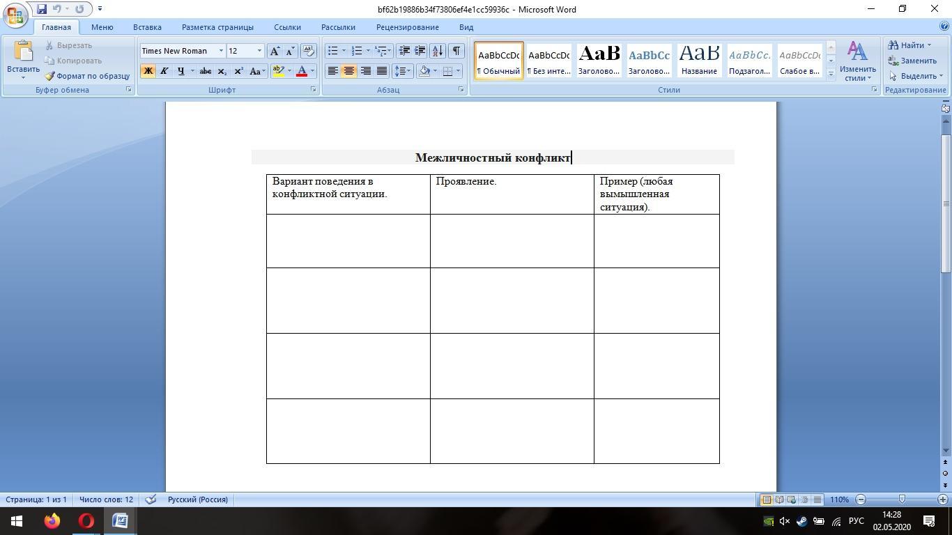Apply bulleted list

pyautogui.click(x=333, y=51)
